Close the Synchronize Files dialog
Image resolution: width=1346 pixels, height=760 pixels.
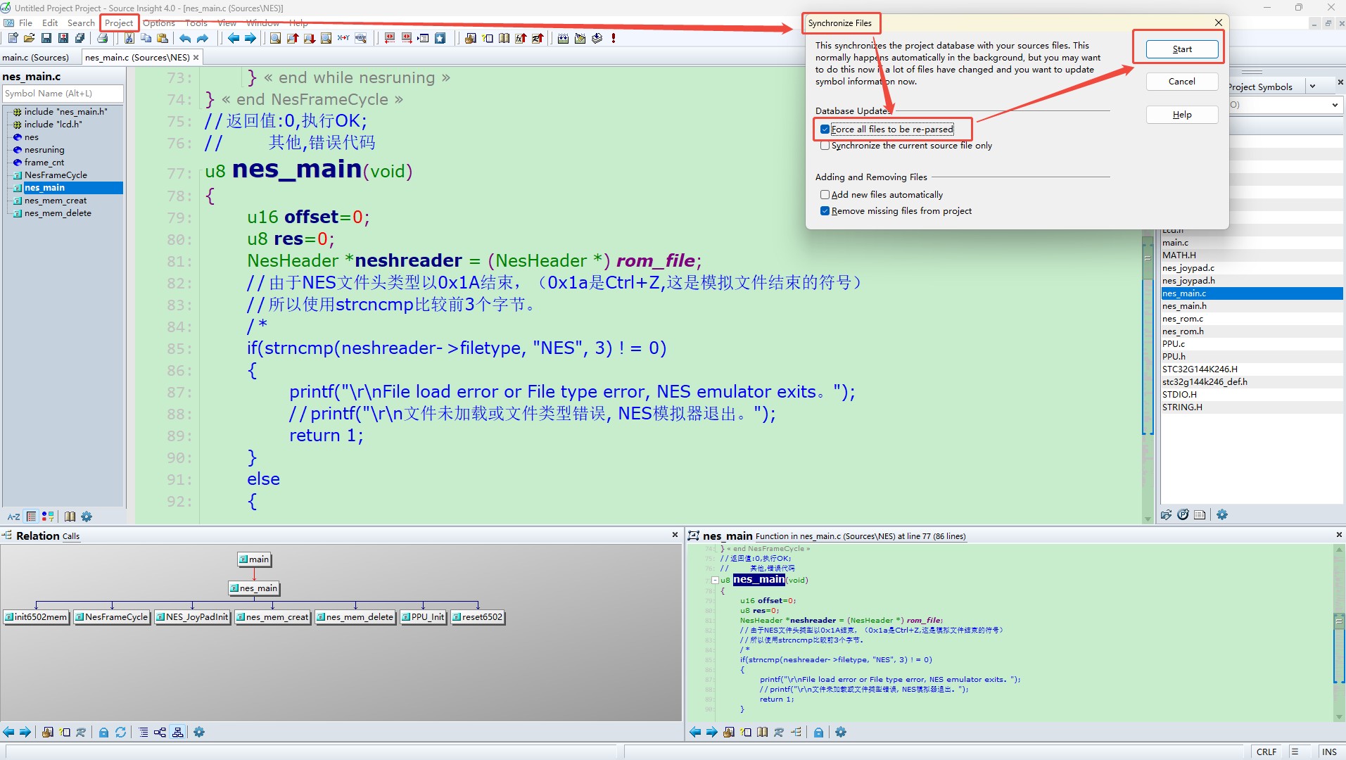coord(1219,23)
